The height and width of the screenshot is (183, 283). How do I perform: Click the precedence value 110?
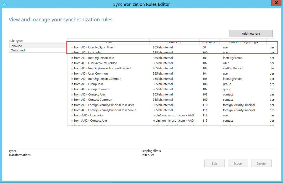pos(205,105)
